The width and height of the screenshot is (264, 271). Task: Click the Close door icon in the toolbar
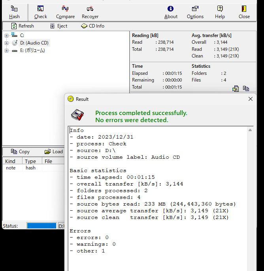(x=244, y=12)
